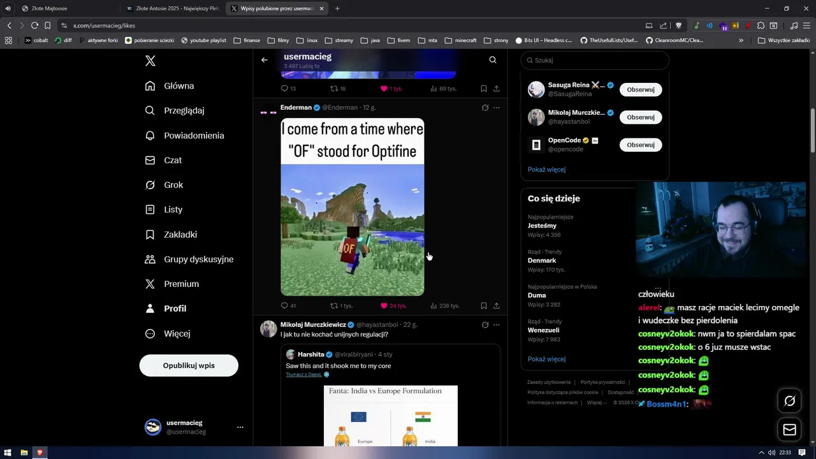Open the Optifine meme image
Screen dimensions: 816x459
click(353, 207)
